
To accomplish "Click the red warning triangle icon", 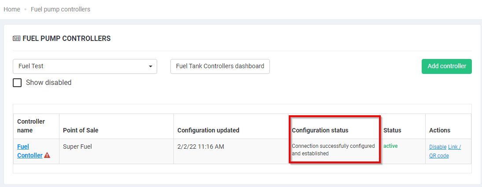I will point(47,155).
